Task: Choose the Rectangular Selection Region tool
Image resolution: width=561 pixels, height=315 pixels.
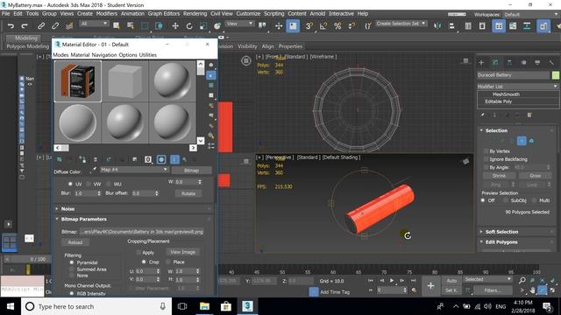Action: [145, 25]
